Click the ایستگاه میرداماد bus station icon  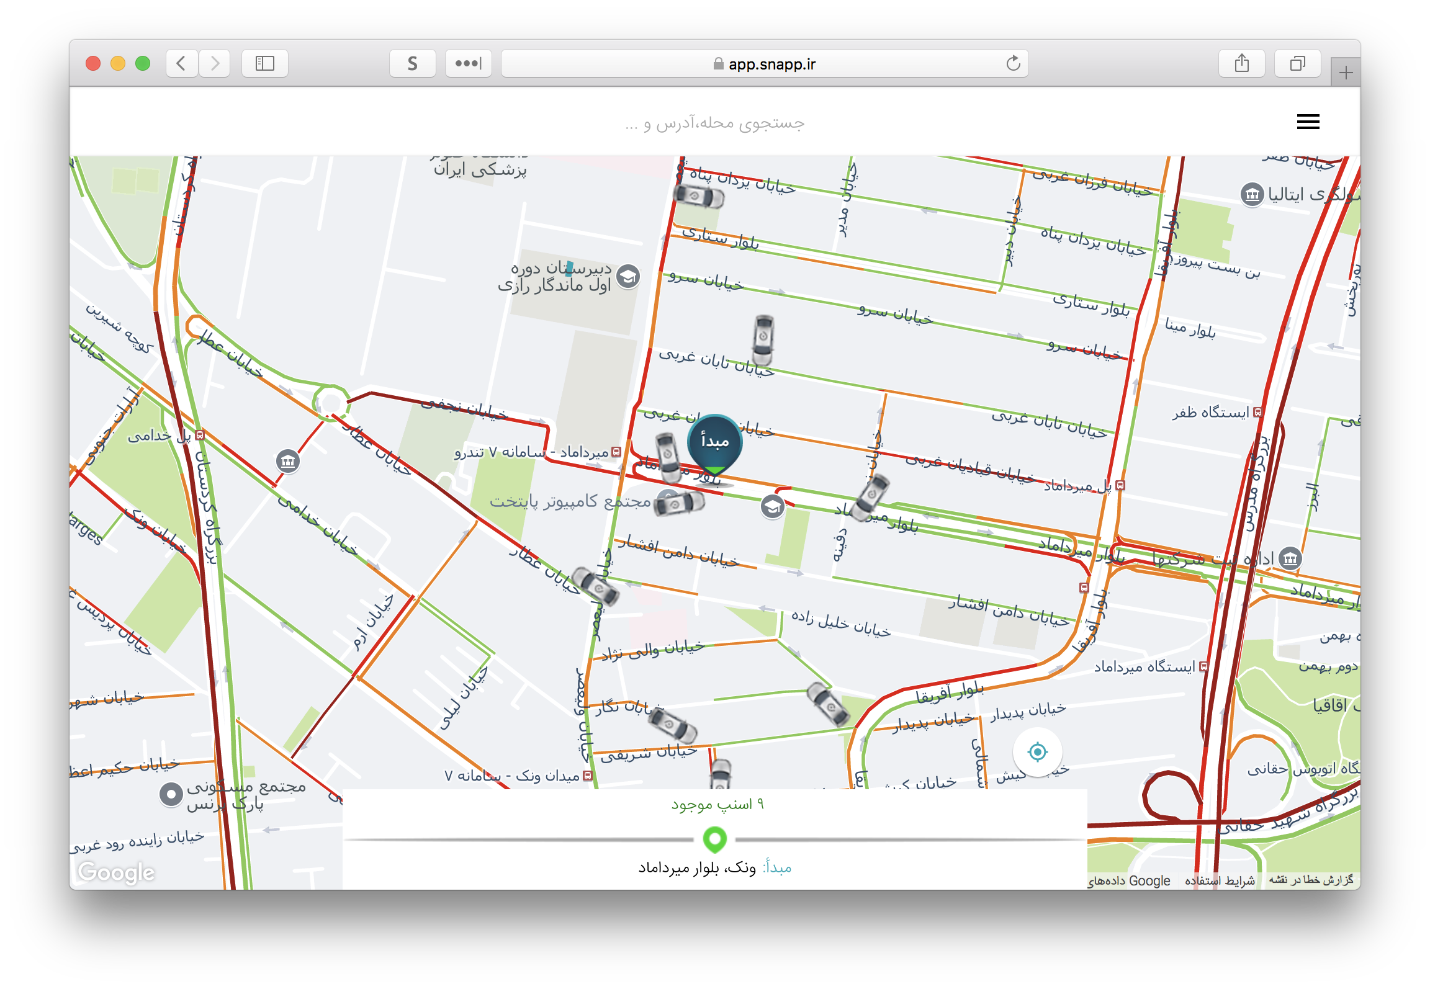(x=1203, y=666)
